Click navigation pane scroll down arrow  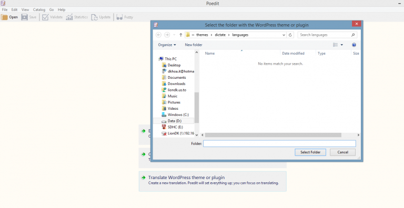[197, 135]
